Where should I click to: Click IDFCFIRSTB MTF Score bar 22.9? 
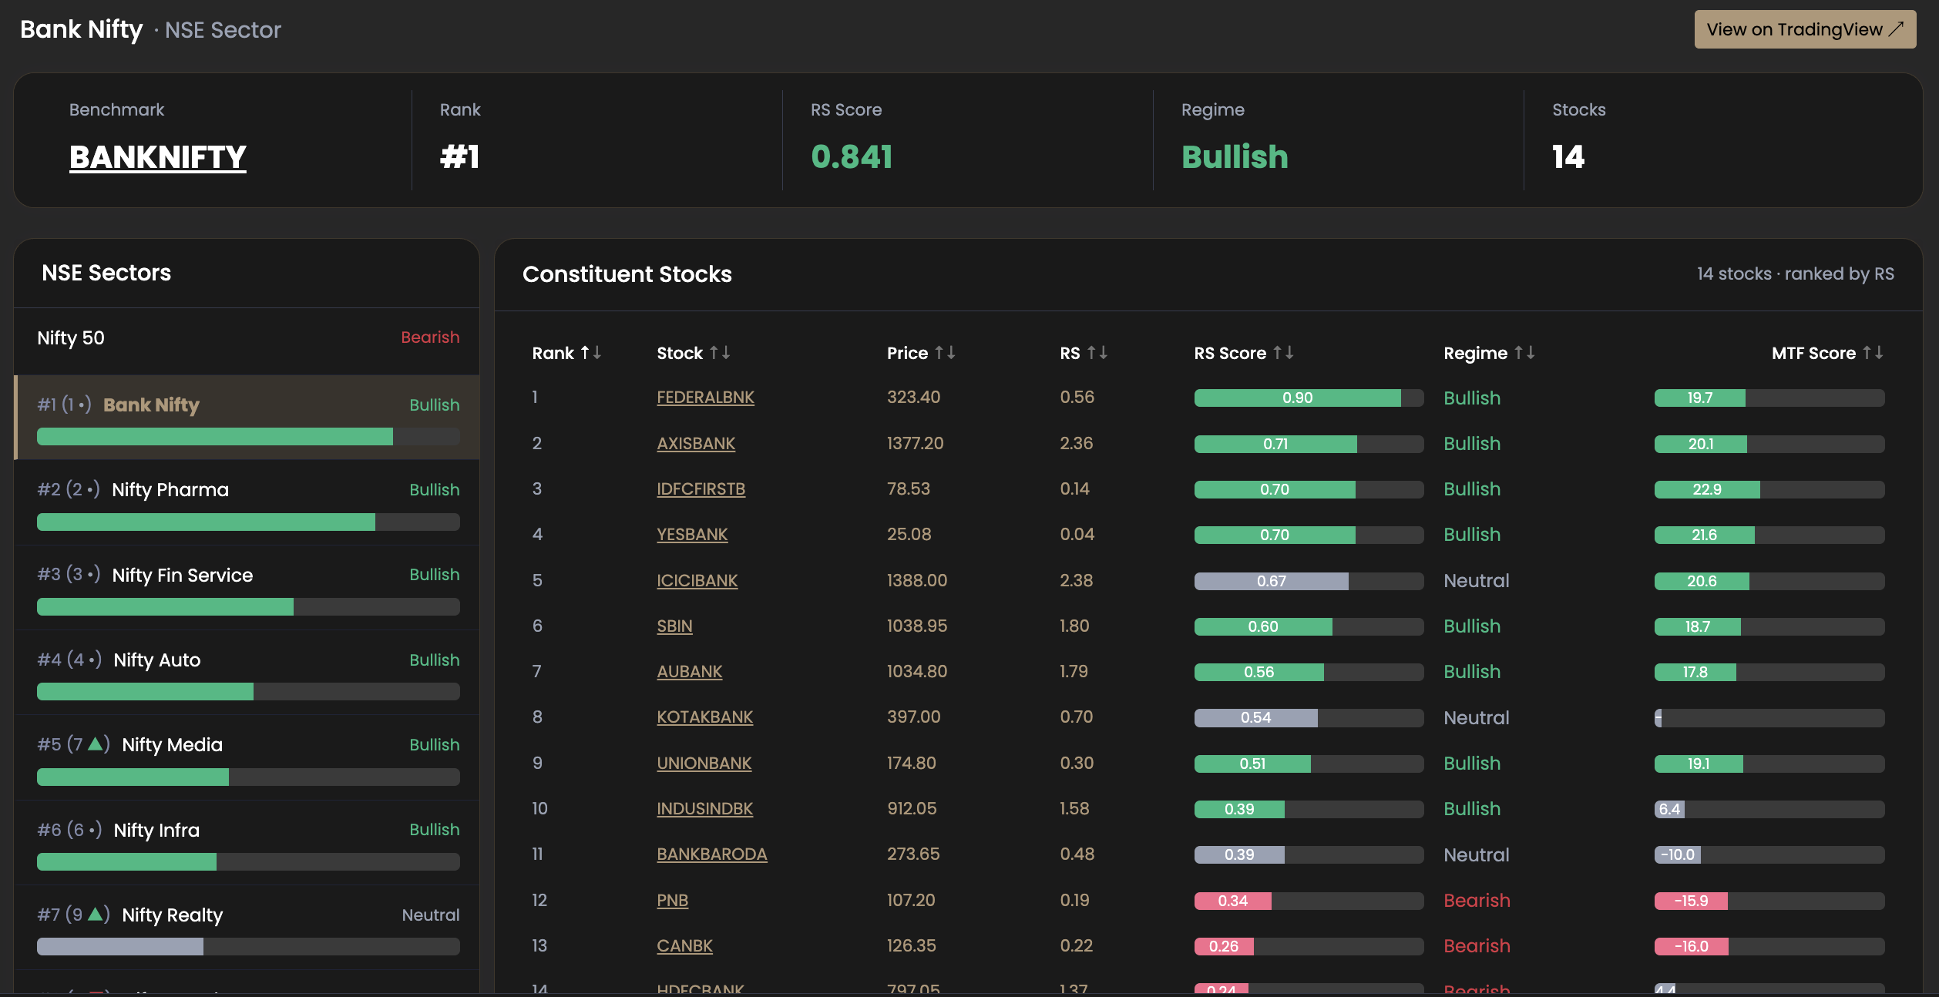[1769, 490]
